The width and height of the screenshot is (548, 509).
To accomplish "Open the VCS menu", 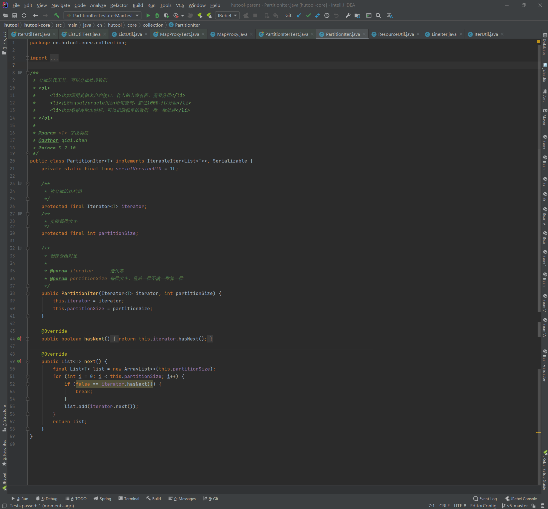I will pos(180,5).
